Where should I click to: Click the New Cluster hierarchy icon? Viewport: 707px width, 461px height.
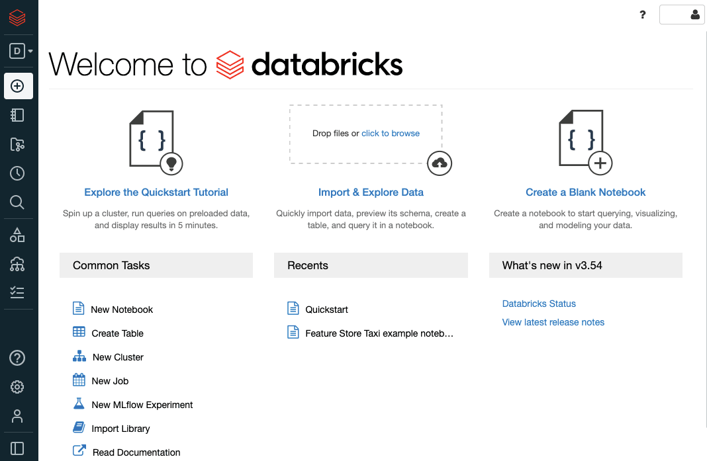pyautogui.click(x=79, y=356)
